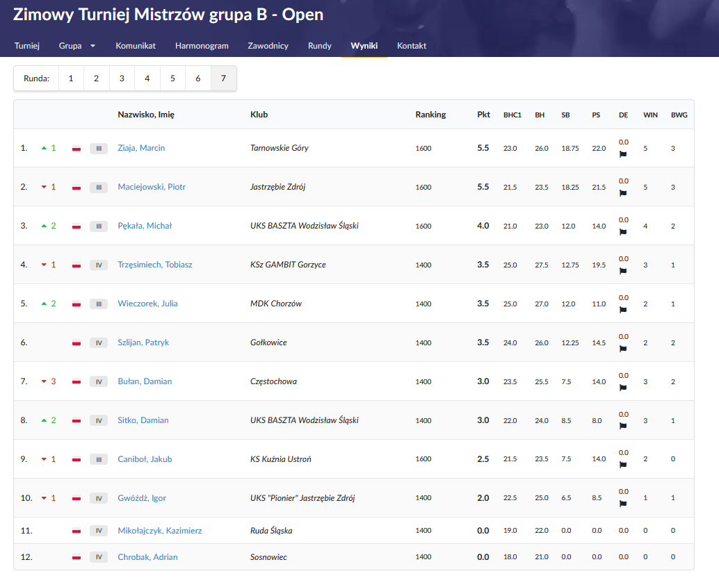
Task: Click the Ranking column header
Action: click(430, 115)
